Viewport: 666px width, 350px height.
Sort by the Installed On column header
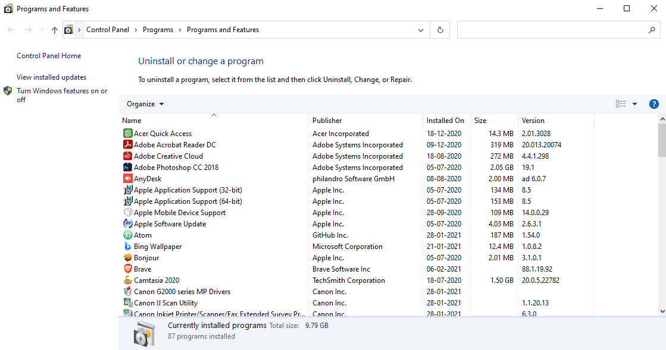point(446,121)
